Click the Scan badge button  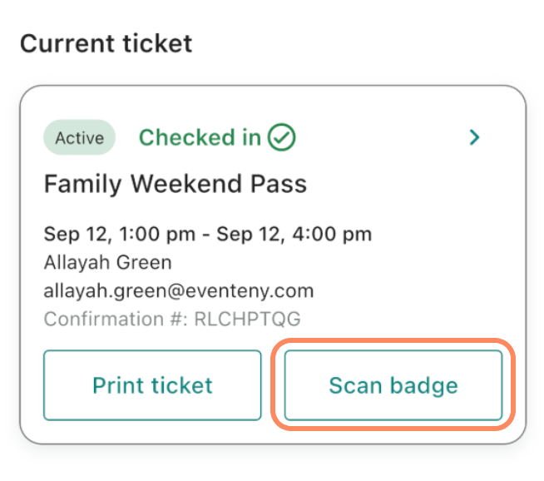tap(393, 385)
